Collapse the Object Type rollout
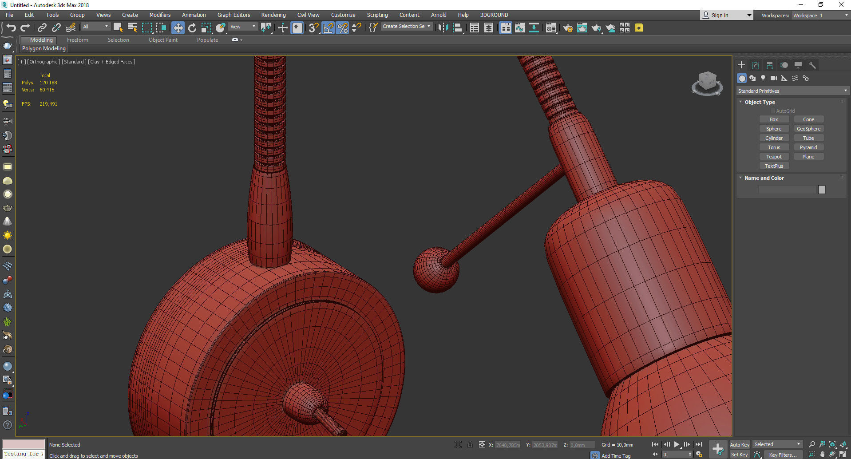The image size is (851, 459). (x=759, y=102)
